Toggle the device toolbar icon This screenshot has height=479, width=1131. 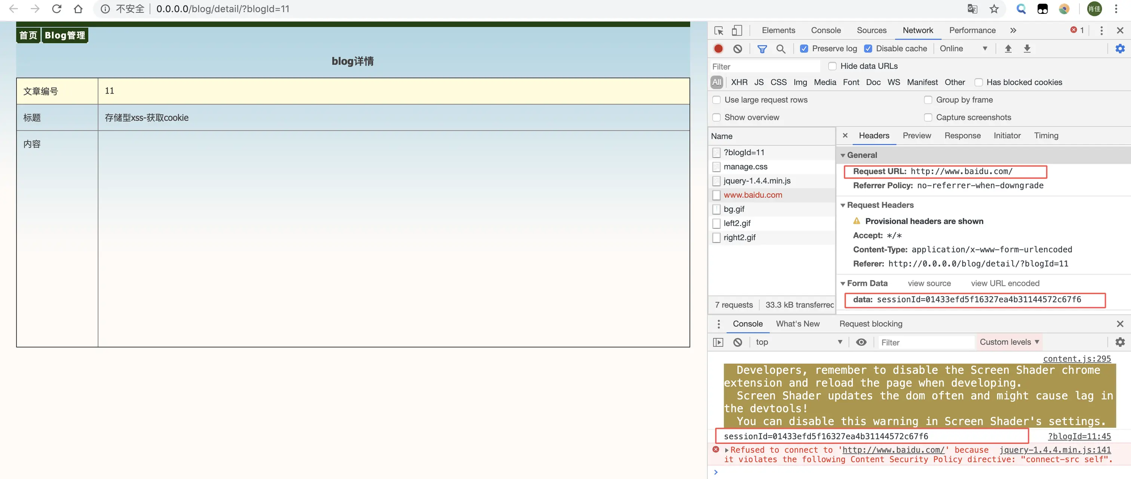pyautogui.click(x=737, y=30)
